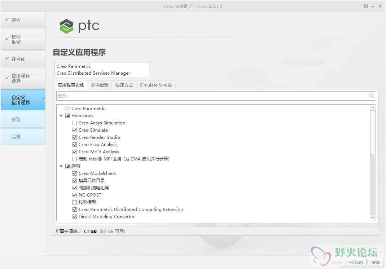
Task: Go to 简介 step in sidebar
Action: click(x=23, y=20)
